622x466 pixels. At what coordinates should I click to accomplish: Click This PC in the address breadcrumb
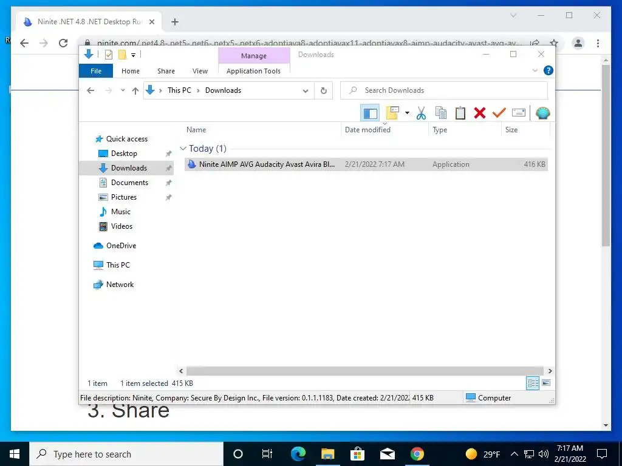tap(179, 90)
